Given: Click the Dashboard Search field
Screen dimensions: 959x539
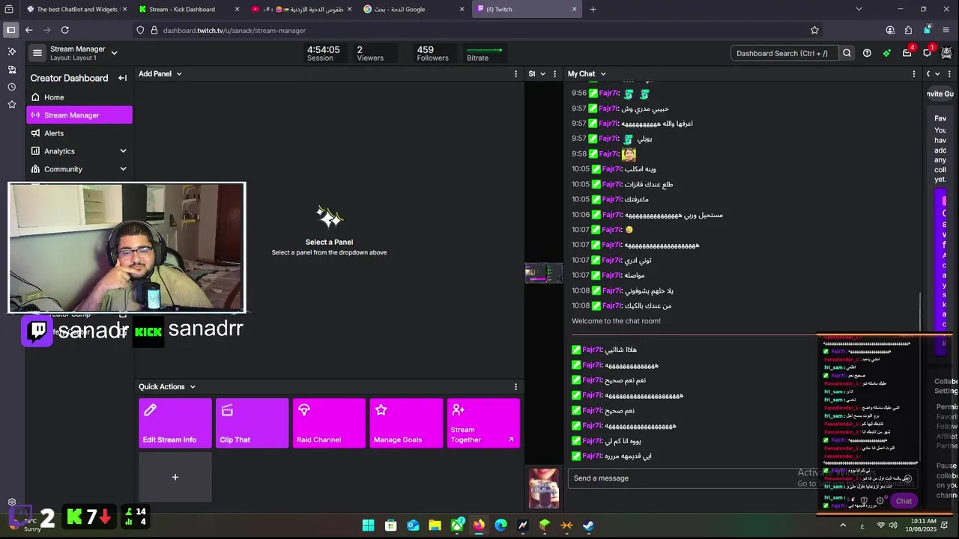Looking at the screenshot, I should 784,53.
